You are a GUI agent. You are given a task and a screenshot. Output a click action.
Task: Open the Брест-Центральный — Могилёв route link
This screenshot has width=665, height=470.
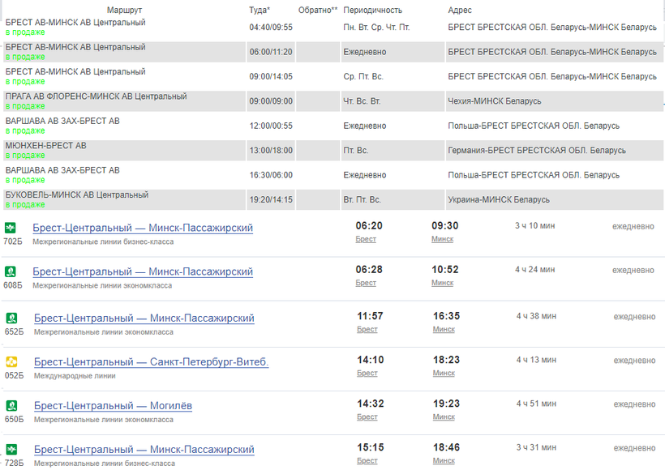coord(113,405)
